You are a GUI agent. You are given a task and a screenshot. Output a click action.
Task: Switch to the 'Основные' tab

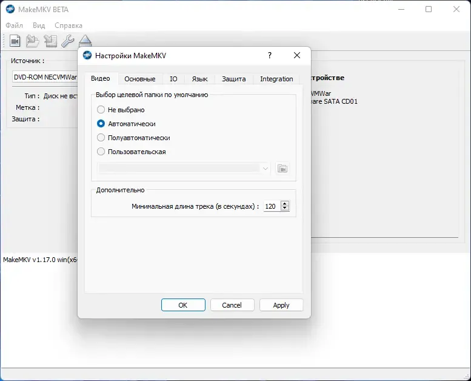[x=140, y=79]
